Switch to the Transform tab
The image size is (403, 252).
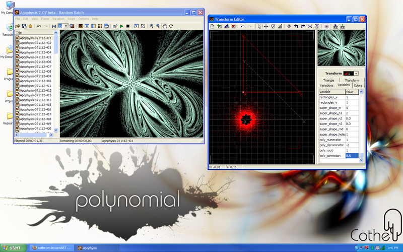[x=352, y=80]
